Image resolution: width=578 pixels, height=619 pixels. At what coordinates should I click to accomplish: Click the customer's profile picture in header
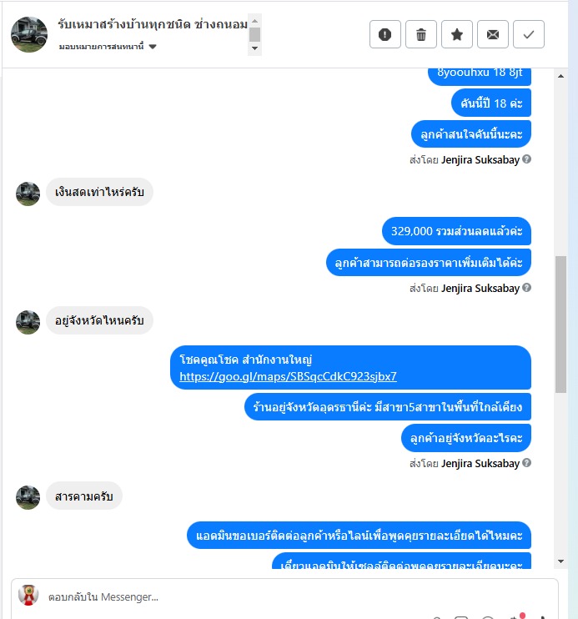(29, 34)
